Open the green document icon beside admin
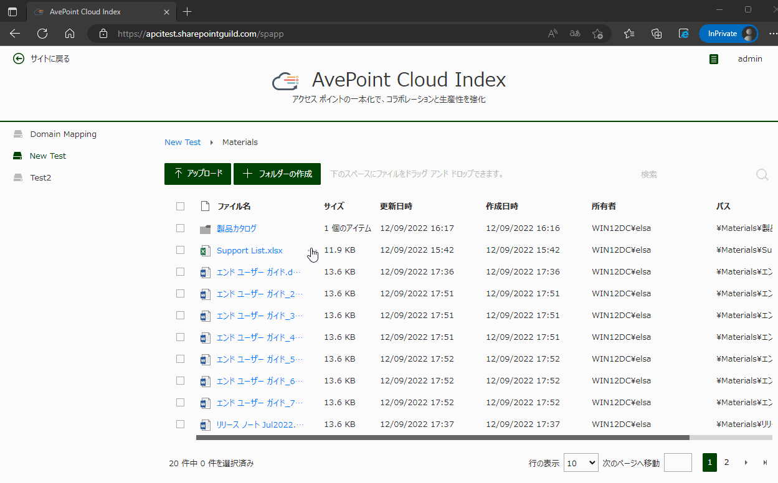Screen dimensions: 778x483 (x=714, y=59)
